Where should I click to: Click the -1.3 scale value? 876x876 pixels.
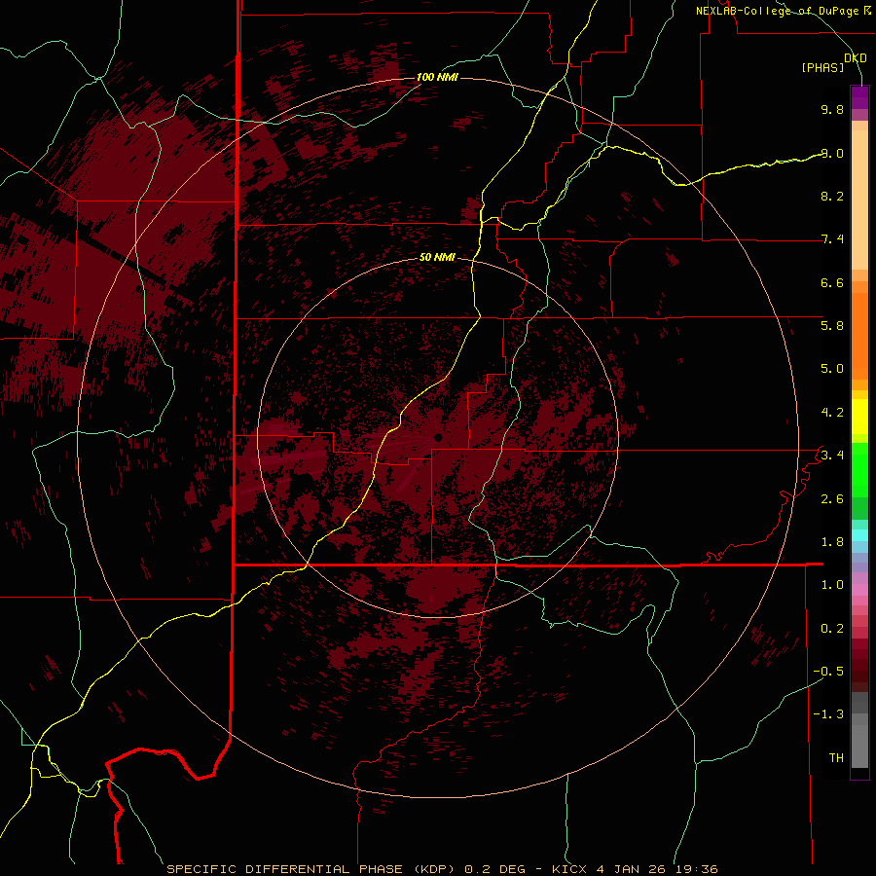pos(828,714)
